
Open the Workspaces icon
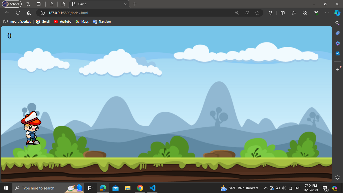pyautogui.click(x=28, y=4)
